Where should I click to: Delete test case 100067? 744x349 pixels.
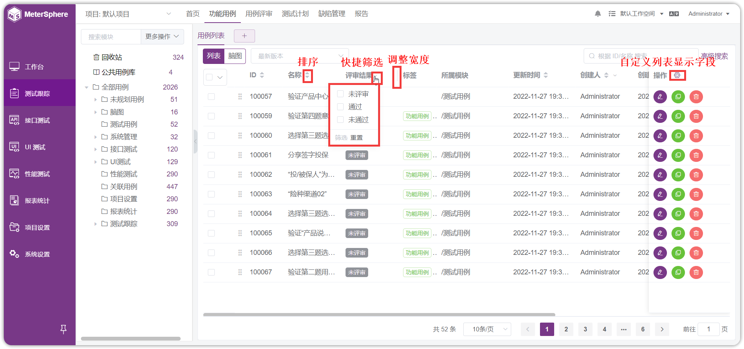(x=696, y=272)
